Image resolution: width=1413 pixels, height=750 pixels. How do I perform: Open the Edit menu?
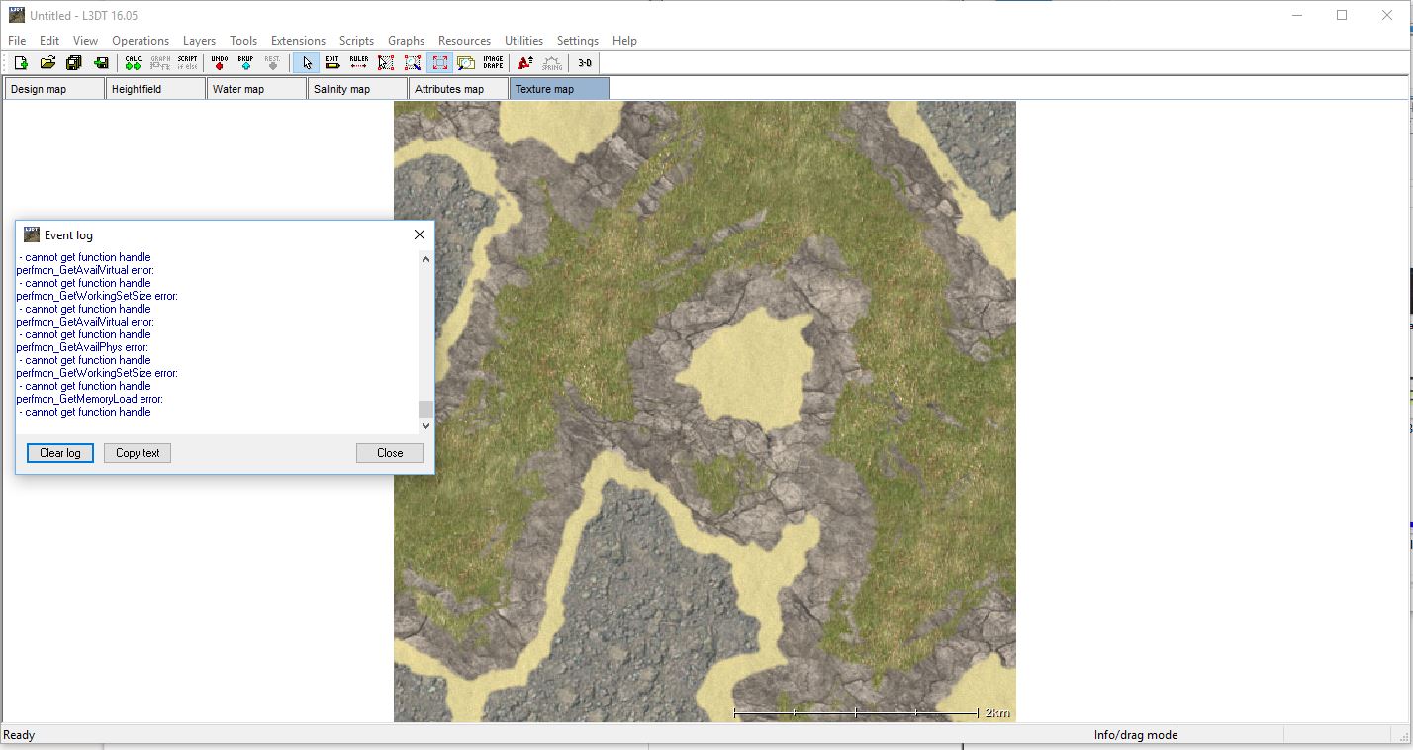[49, 41]
